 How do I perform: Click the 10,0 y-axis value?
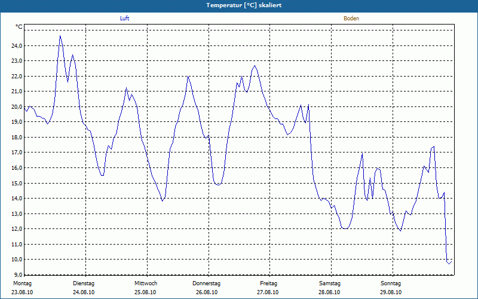click(x=17, y=260)
